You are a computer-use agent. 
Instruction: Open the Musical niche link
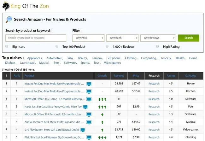click(44, 63)
